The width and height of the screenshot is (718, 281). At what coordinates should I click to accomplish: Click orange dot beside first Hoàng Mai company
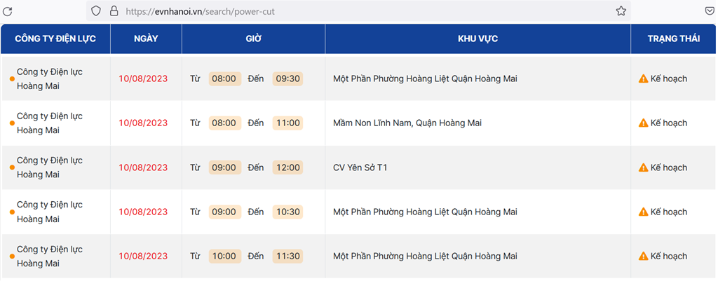point(12,79)
